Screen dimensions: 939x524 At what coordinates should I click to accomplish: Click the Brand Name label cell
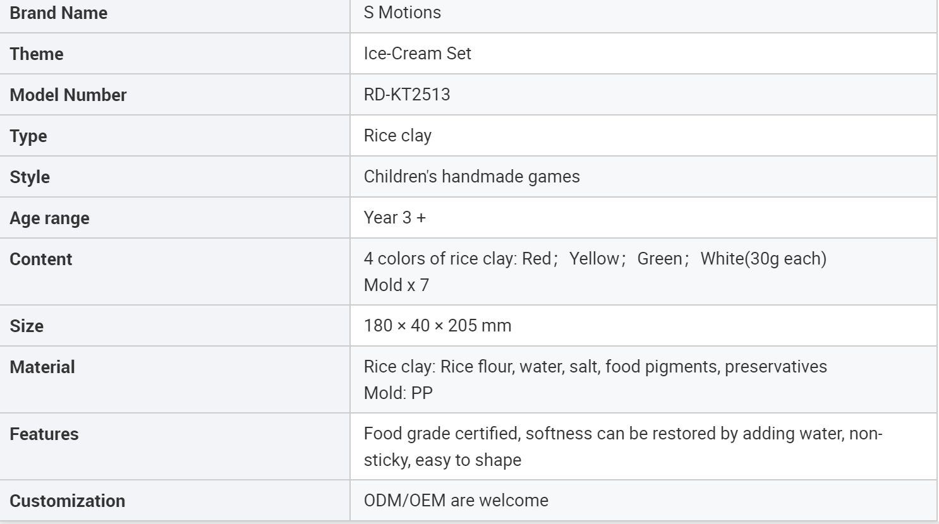(x=59, y=13)
